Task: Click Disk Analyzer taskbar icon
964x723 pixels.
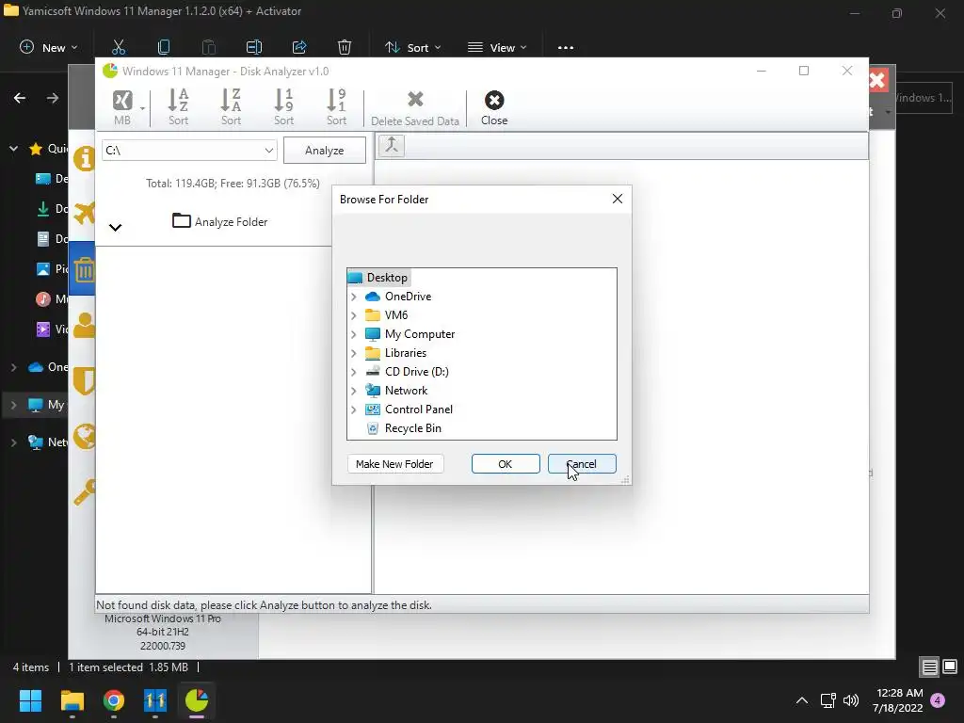Action: coord(197,700)
